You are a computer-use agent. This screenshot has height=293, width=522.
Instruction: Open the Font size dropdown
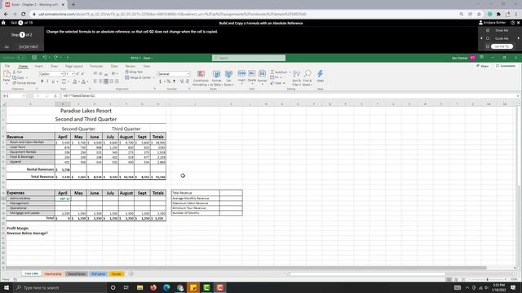[73, 74]
